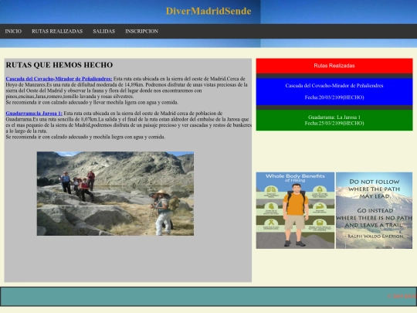Click the Whole Body Benefits of Hiking image
The image size is (417, 313).
tap(295, 210)
